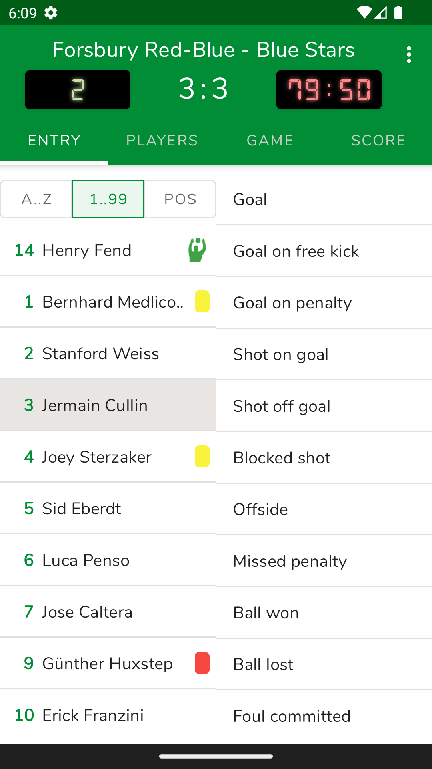The image size is (432, 769).
Task: Go to the SCORE tab
Action: point(378,141)
